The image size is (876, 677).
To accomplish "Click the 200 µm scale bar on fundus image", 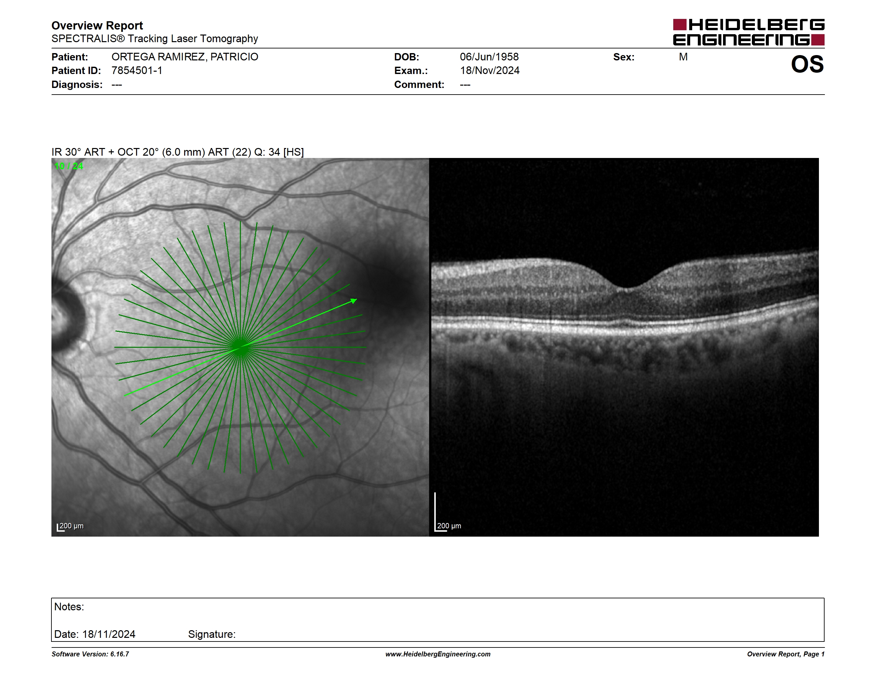I will [x=70, y=527].
